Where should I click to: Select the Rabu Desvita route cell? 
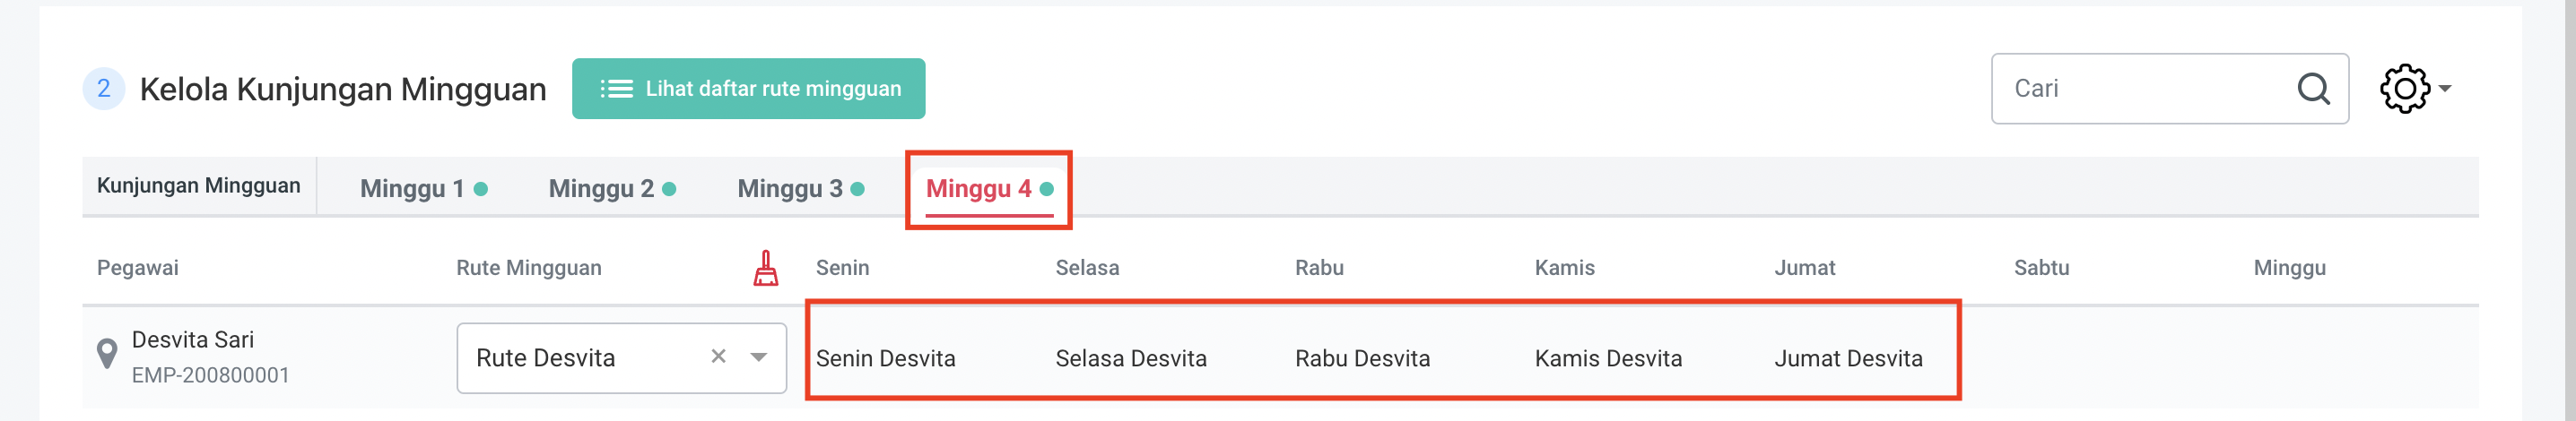[x=1362, y=358]
